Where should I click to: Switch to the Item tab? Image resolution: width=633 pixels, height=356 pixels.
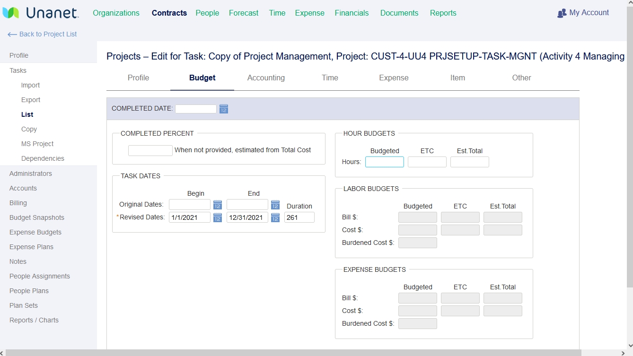coord(457,78)
